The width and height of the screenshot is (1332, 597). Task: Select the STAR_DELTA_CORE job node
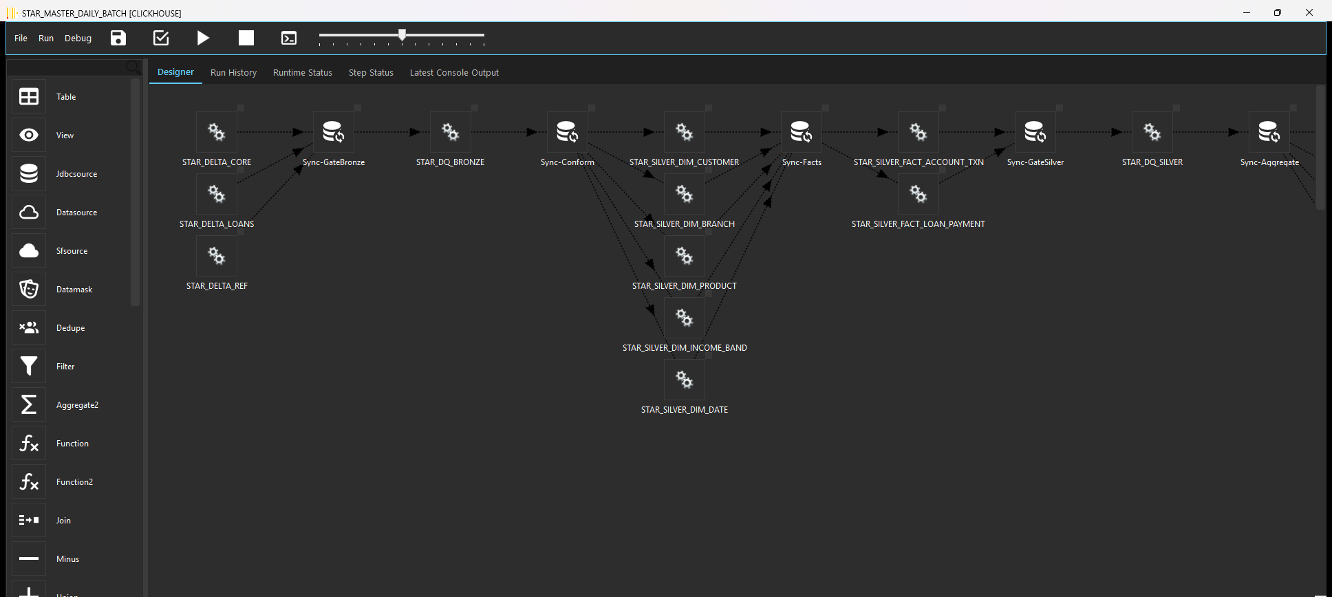point(217,132)
